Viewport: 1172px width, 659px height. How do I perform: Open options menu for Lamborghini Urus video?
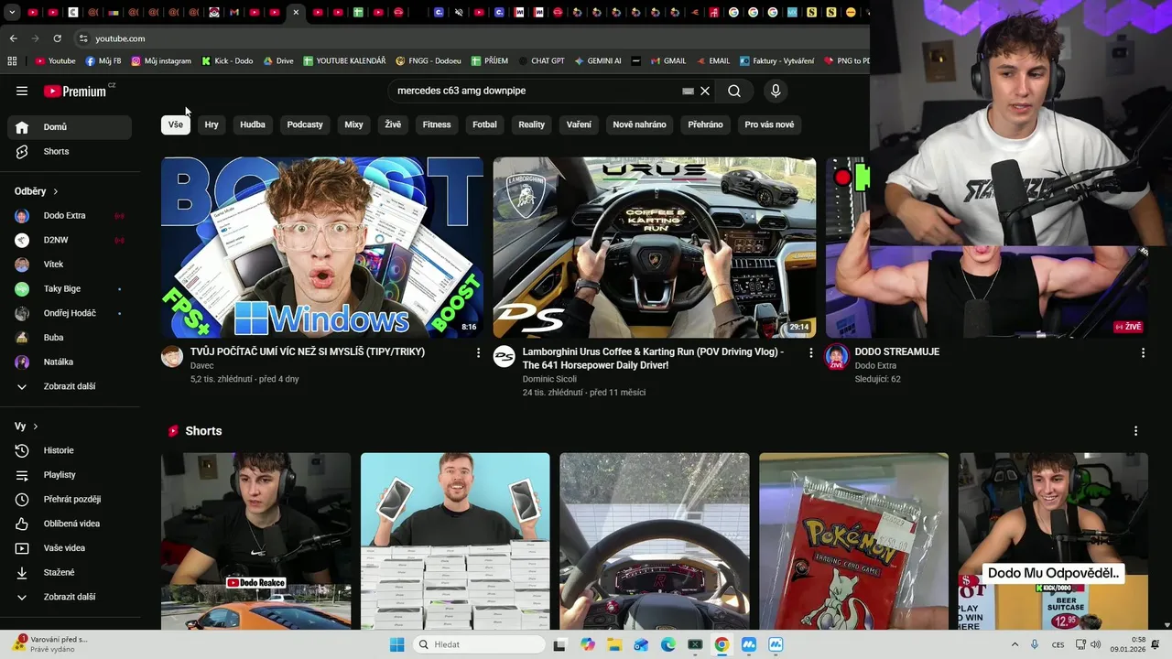(x=810, y=352)
